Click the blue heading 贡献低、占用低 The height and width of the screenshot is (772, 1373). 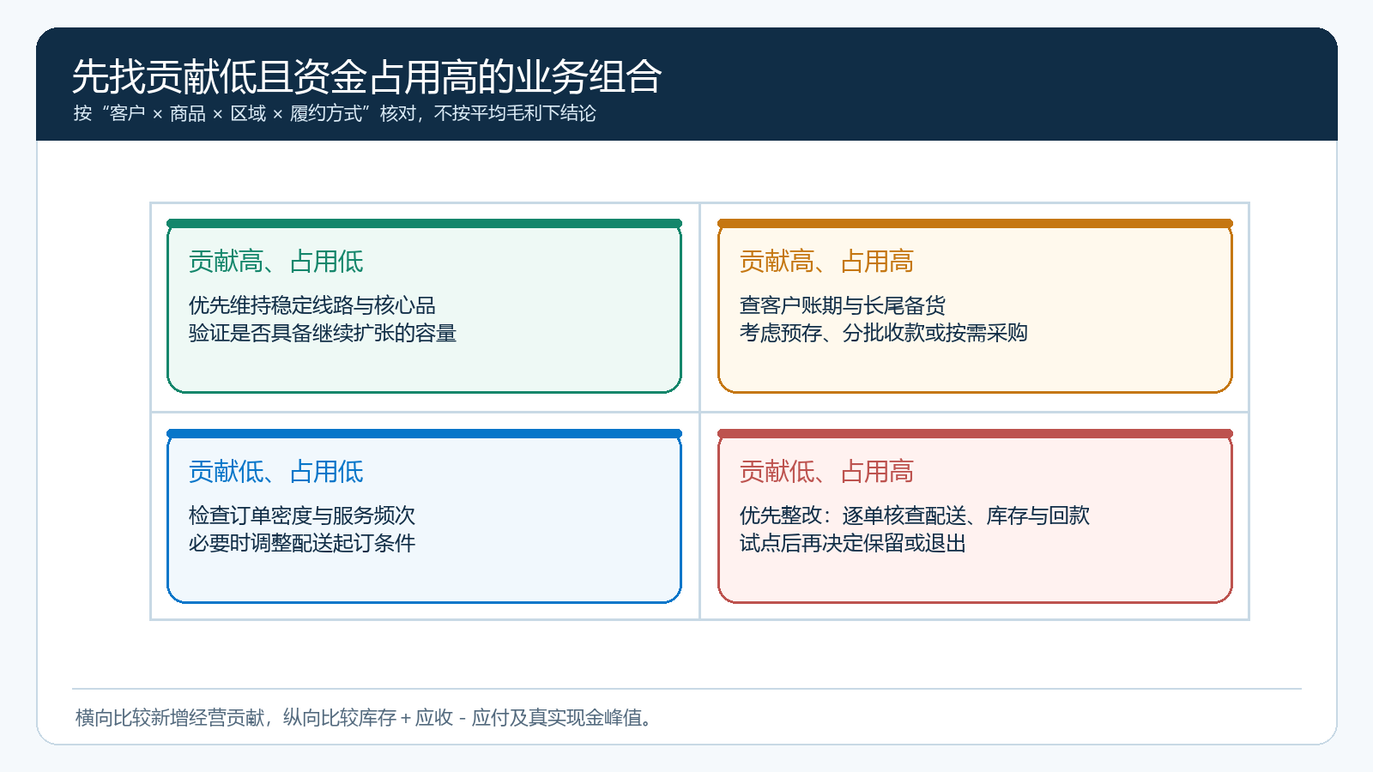point(275,472)
